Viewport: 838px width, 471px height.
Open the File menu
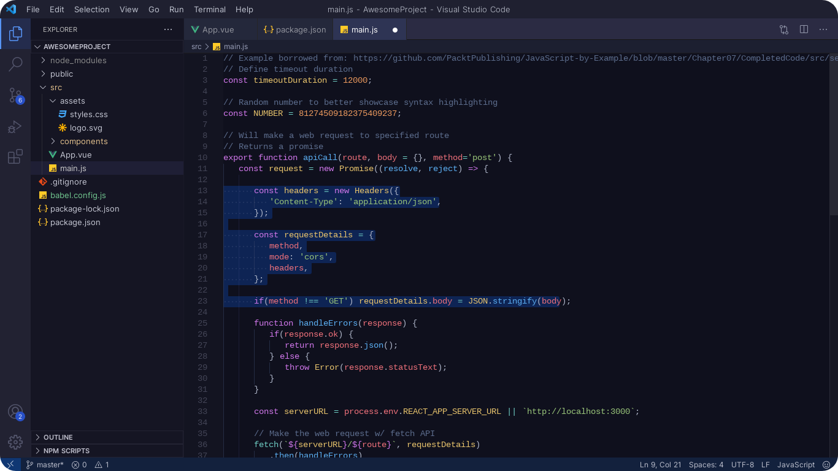coord(33,9)
